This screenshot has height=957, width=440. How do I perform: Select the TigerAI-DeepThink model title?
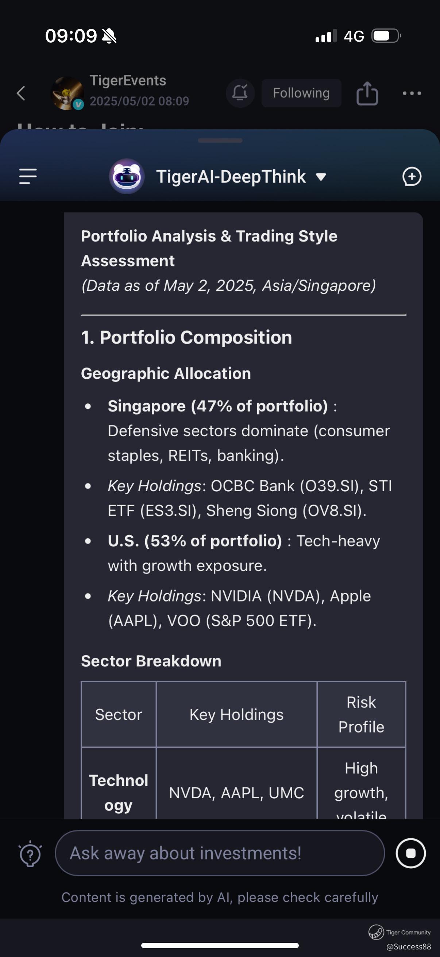tap(231, 176)
